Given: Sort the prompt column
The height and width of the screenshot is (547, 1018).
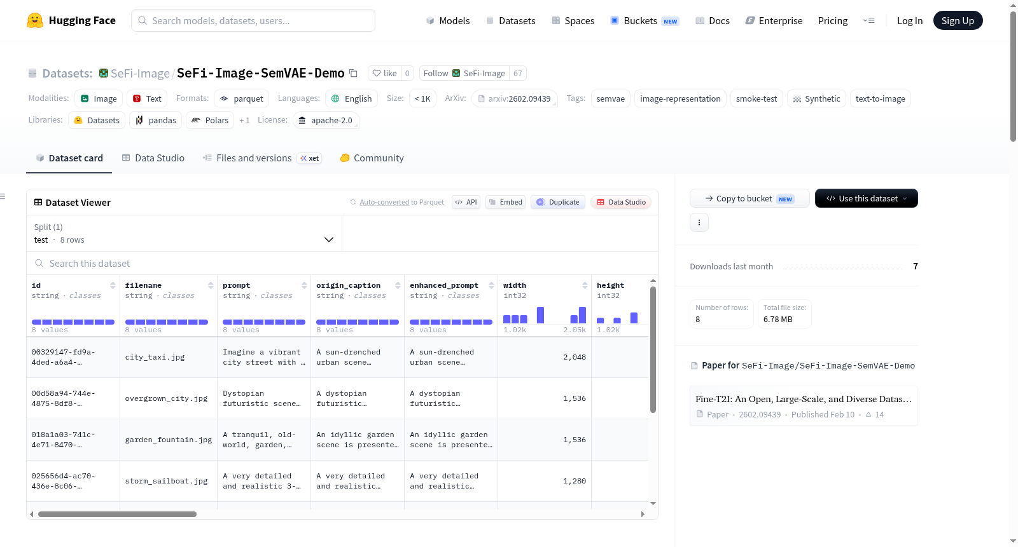Looking at the screenshot, I should click(x=304, y=285).
